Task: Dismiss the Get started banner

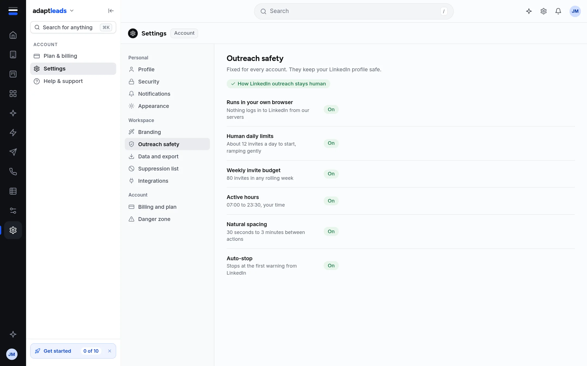Action: [x=110, y=351]
